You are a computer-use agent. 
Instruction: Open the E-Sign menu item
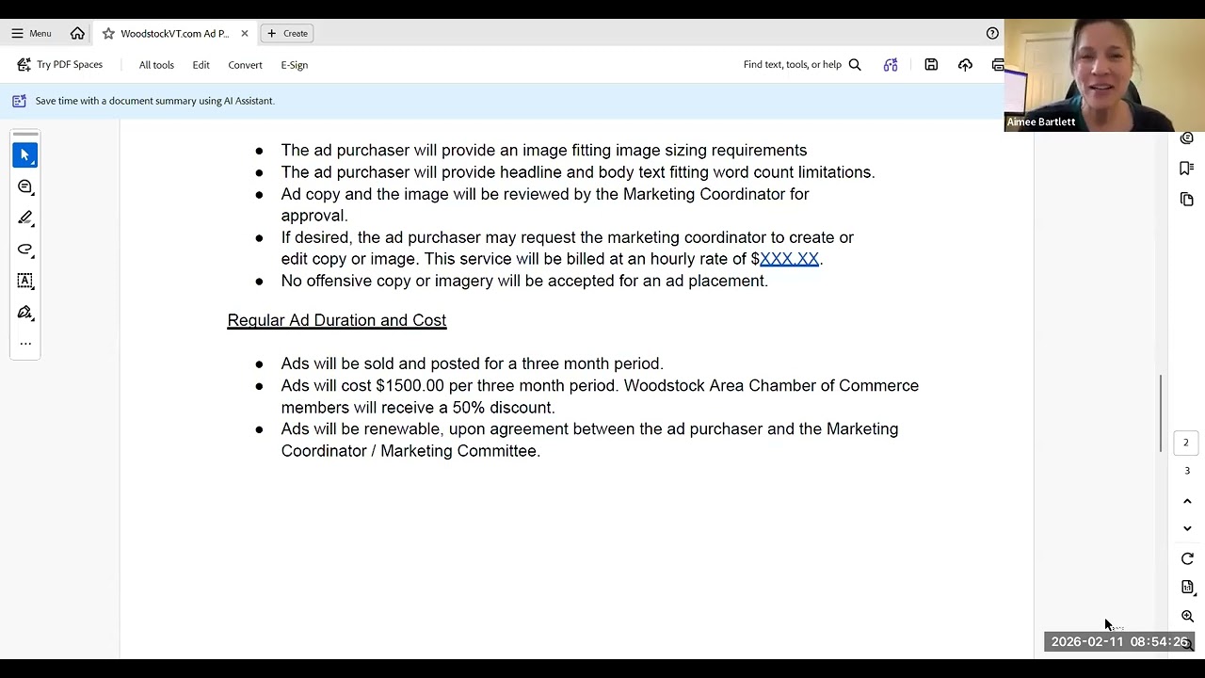pyautogui.click(x=295, y=65)
